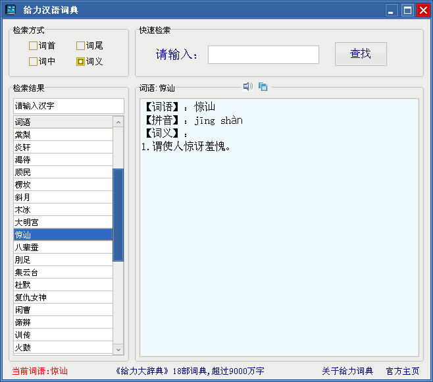Maximize the 给力汉语词典 window
Image resolution: width=433 pixels, height=382 pixels.
(x=407, y=11)
